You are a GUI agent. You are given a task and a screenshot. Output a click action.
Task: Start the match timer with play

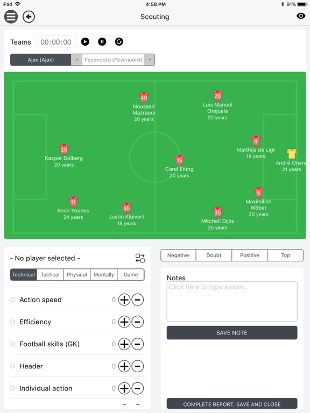click(x=85, y=41)
